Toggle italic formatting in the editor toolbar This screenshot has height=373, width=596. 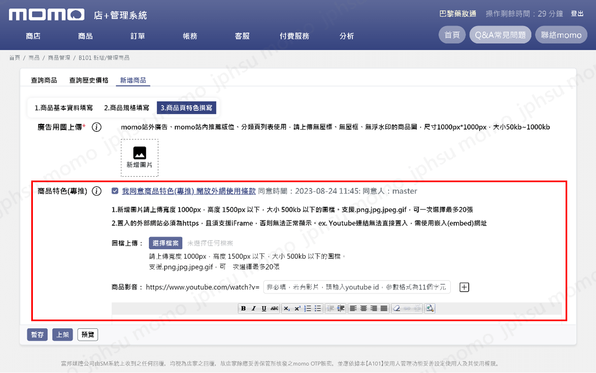click(x=254, y=308)
